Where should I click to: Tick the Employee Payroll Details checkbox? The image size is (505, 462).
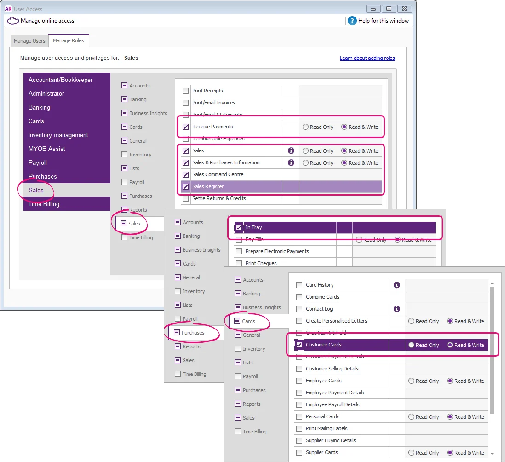click(x=299, y=404)
